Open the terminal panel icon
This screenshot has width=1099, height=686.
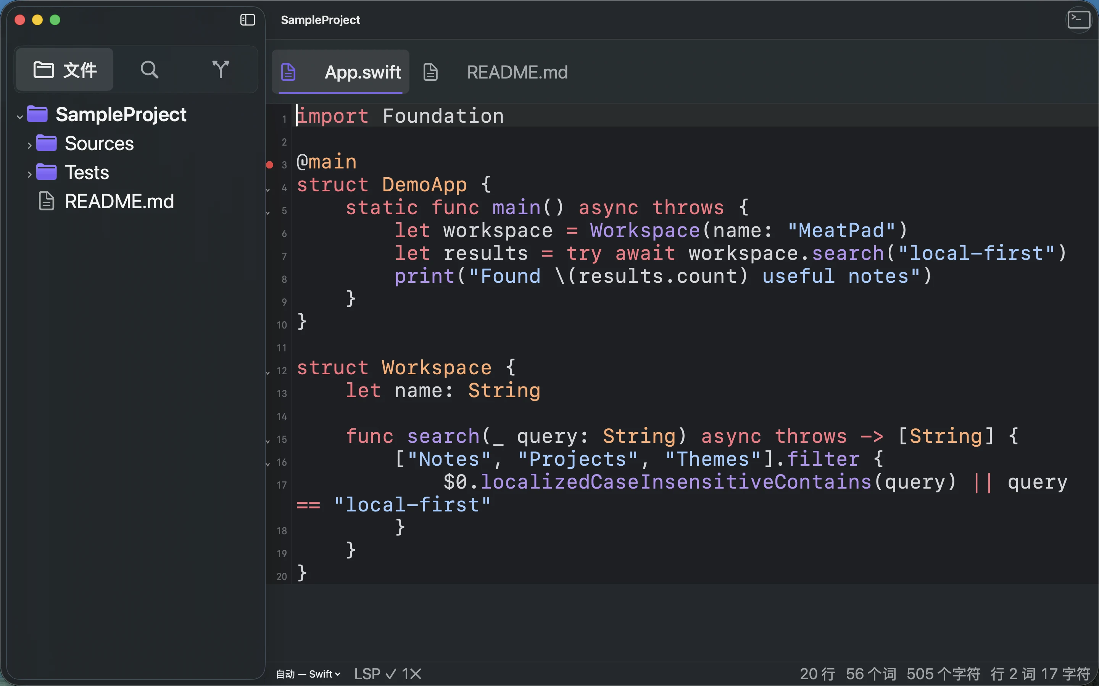click(1079, 20)
